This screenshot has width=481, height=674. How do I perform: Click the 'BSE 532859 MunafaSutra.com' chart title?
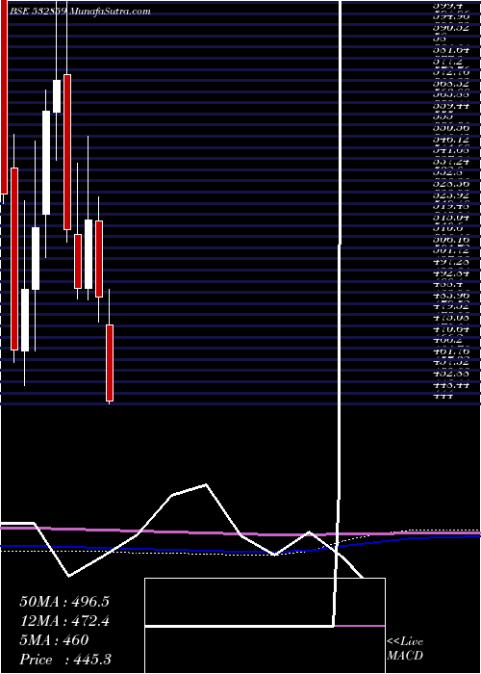(80, 12)
